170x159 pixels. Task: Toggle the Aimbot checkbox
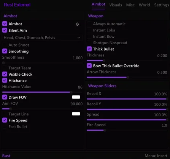click(x=5, y=24)
